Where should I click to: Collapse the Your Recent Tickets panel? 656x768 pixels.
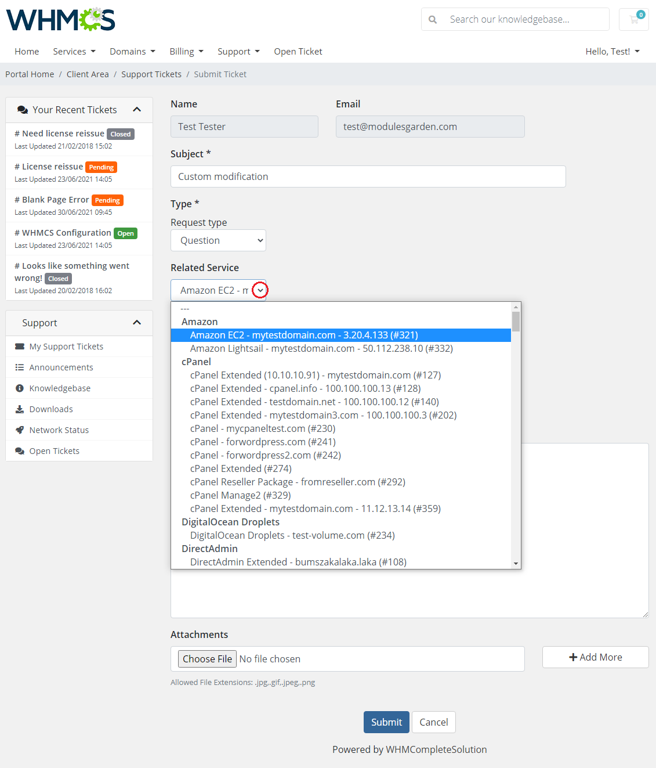pyautogui.click(x=137, y=110)
